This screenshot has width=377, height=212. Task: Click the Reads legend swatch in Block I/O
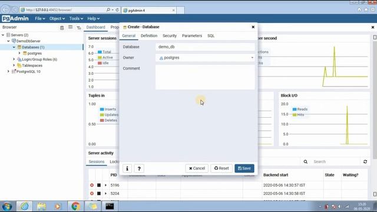[295, 109]
